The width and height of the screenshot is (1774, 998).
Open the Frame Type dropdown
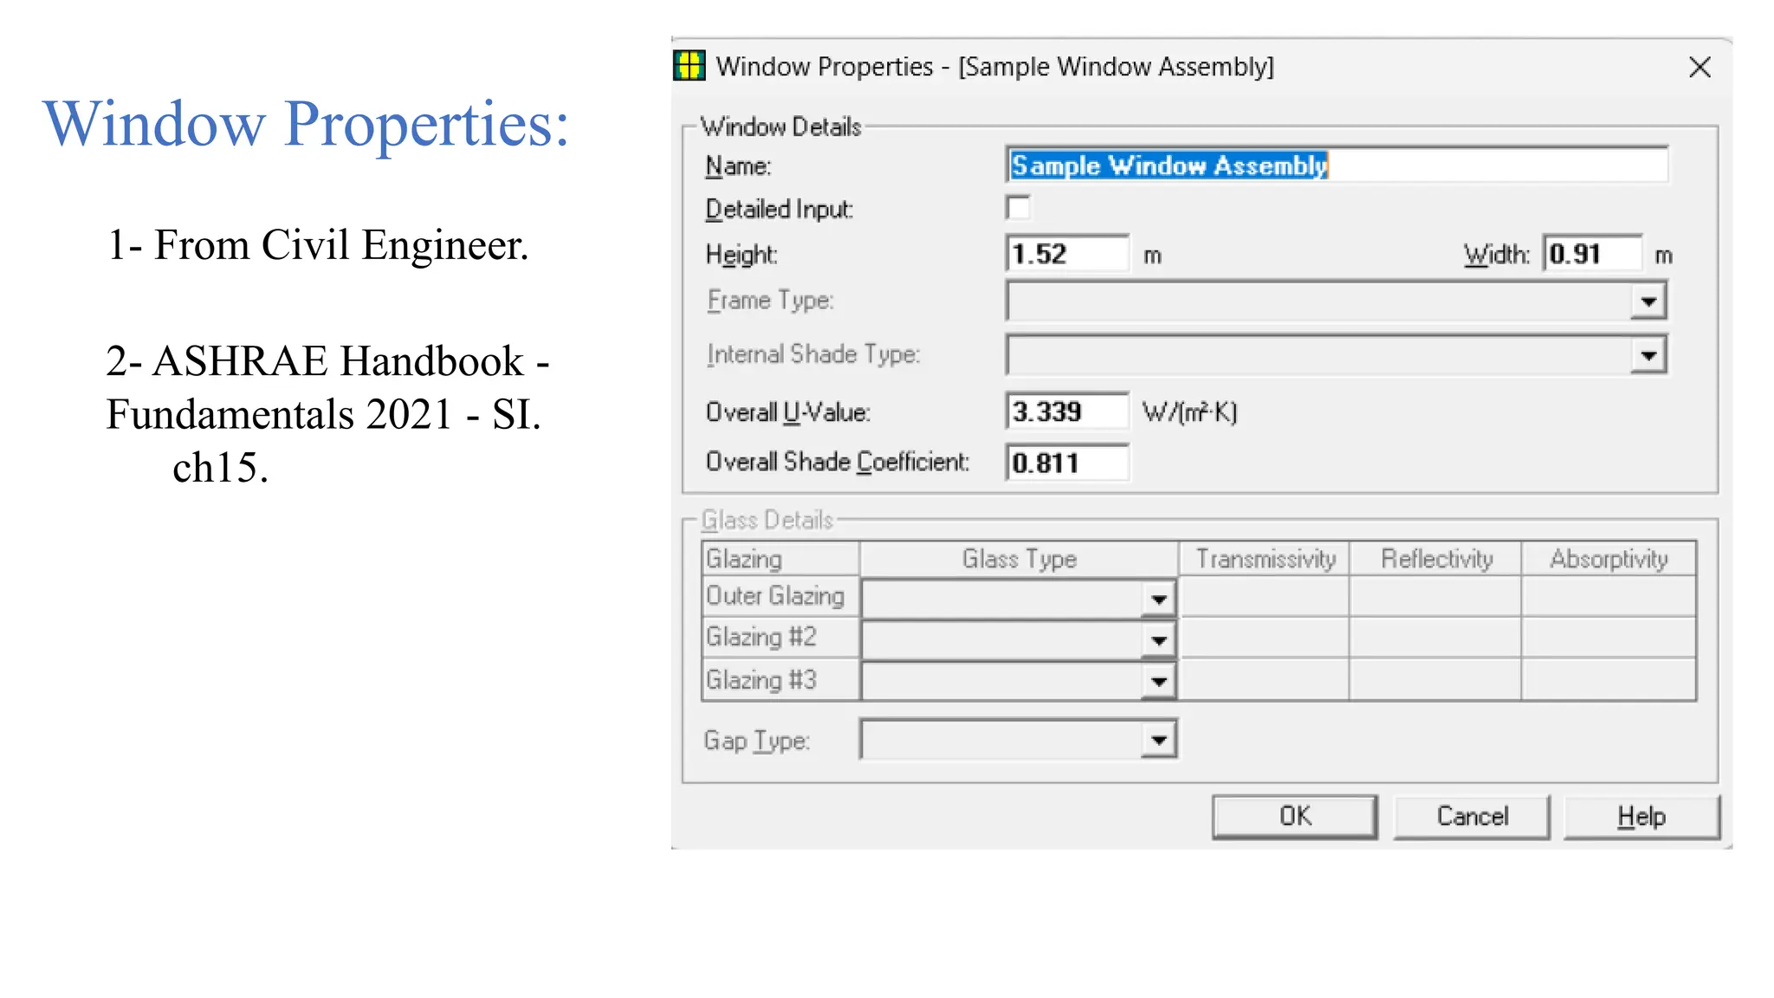coord(1648,301)
